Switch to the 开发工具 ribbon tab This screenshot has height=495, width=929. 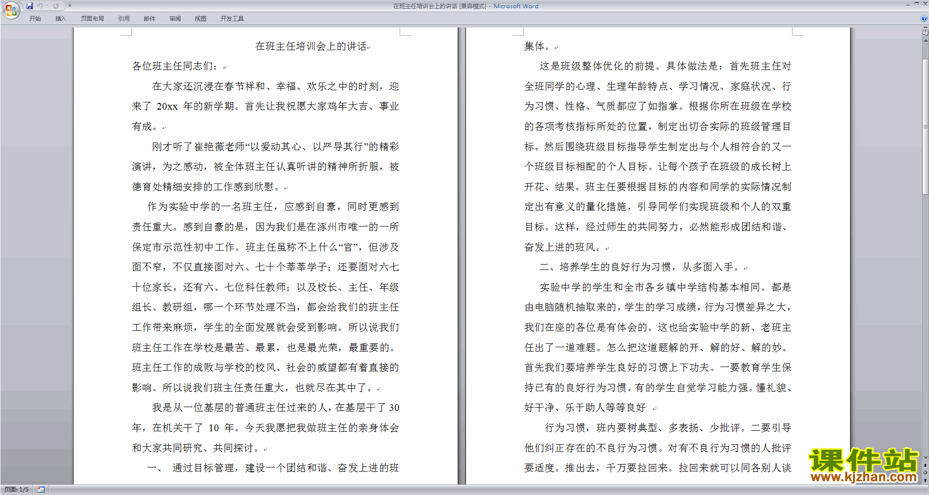click(232, 18)
